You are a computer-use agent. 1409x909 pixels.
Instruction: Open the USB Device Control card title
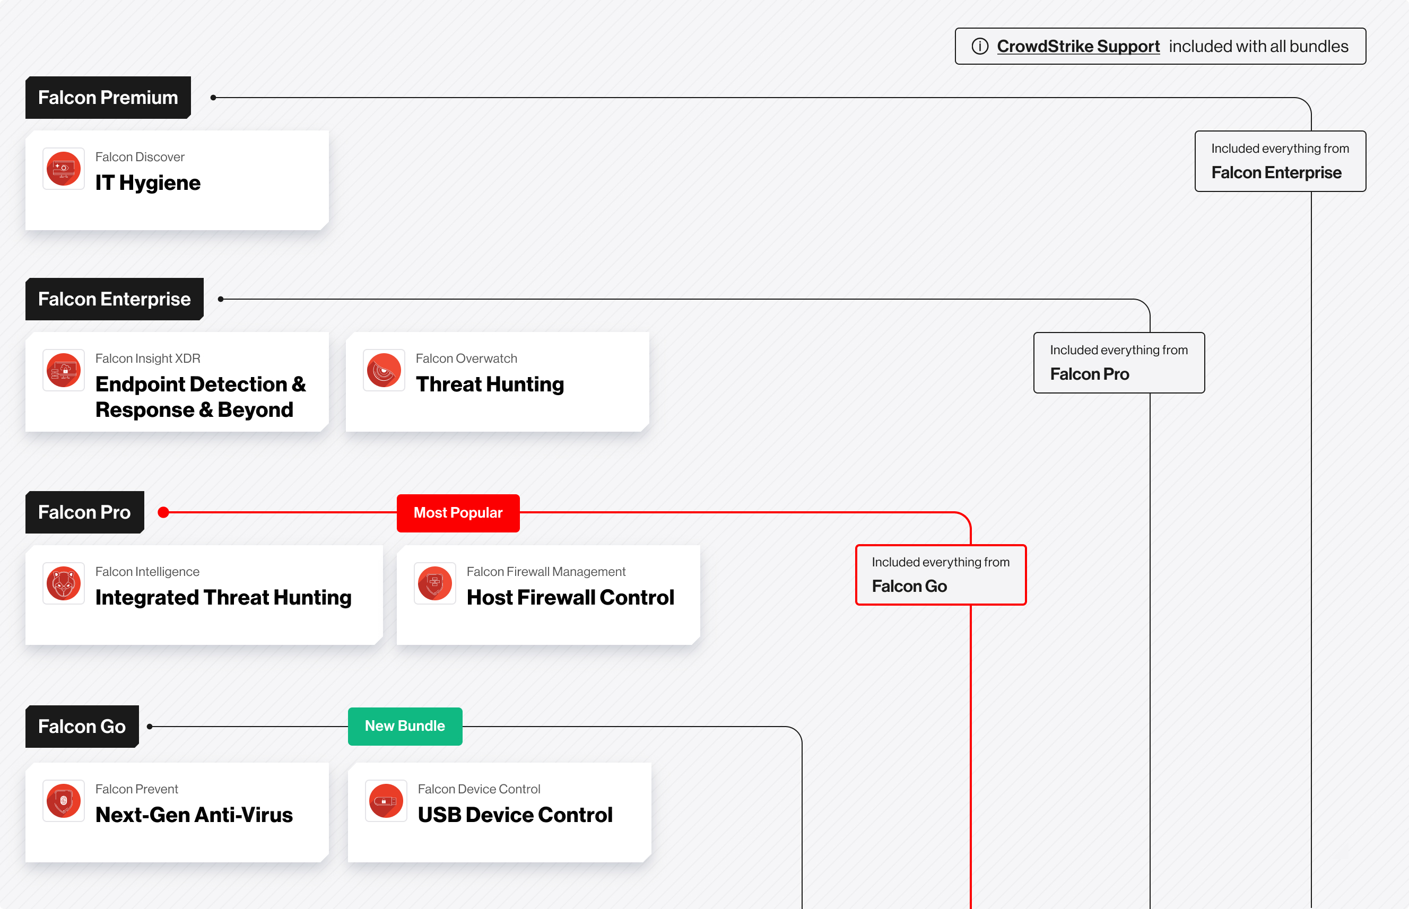pyautogui.click(x=515, y=815)
